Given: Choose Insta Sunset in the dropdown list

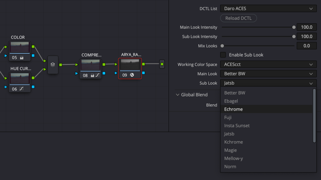Looking at the screenshot, I should click(237, 126).
